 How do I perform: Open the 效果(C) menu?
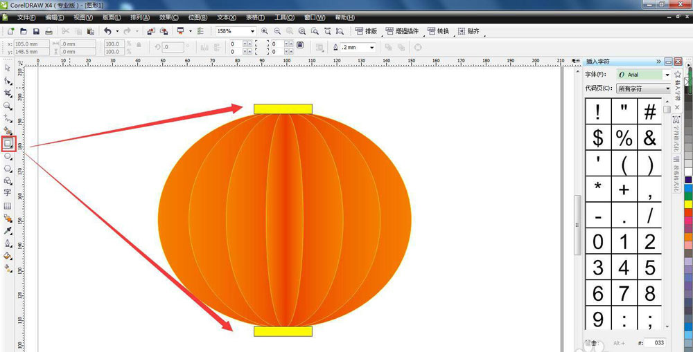(x=168, y=17)
